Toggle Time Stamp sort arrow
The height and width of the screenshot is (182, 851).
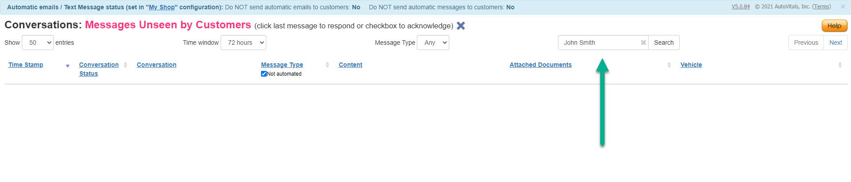67,66
